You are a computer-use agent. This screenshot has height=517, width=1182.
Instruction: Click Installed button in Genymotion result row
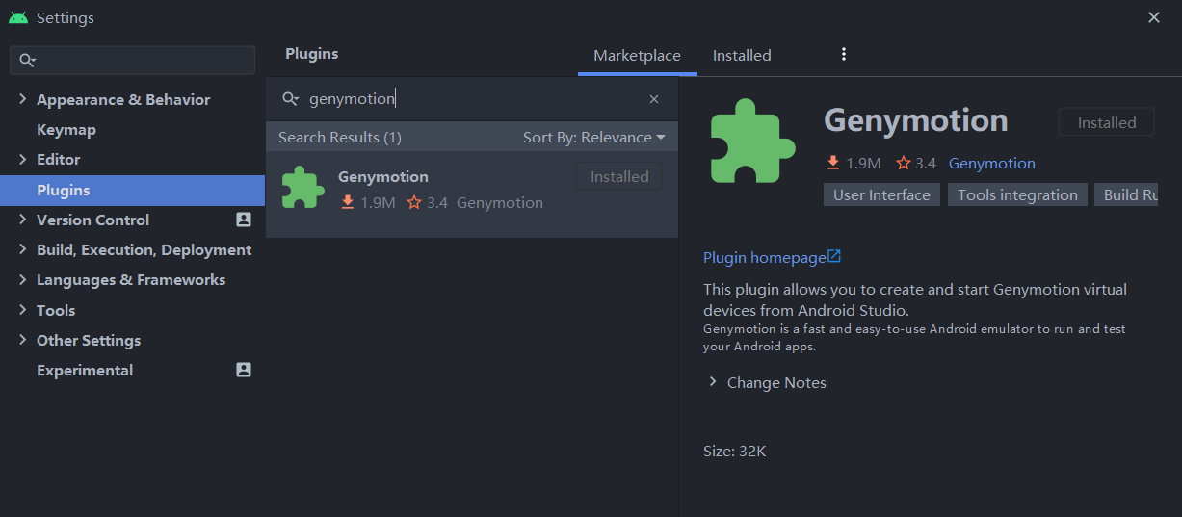pyautogui.click(x=619, y=176)
